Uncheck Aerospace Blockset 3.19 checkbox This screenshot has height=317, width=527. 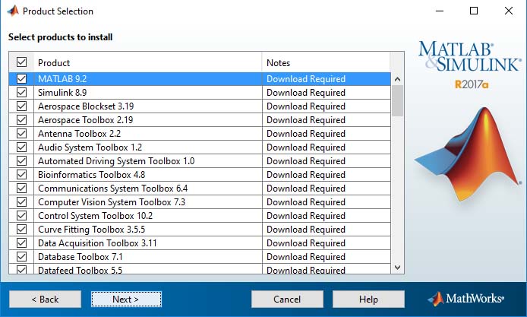coord(21,106)
